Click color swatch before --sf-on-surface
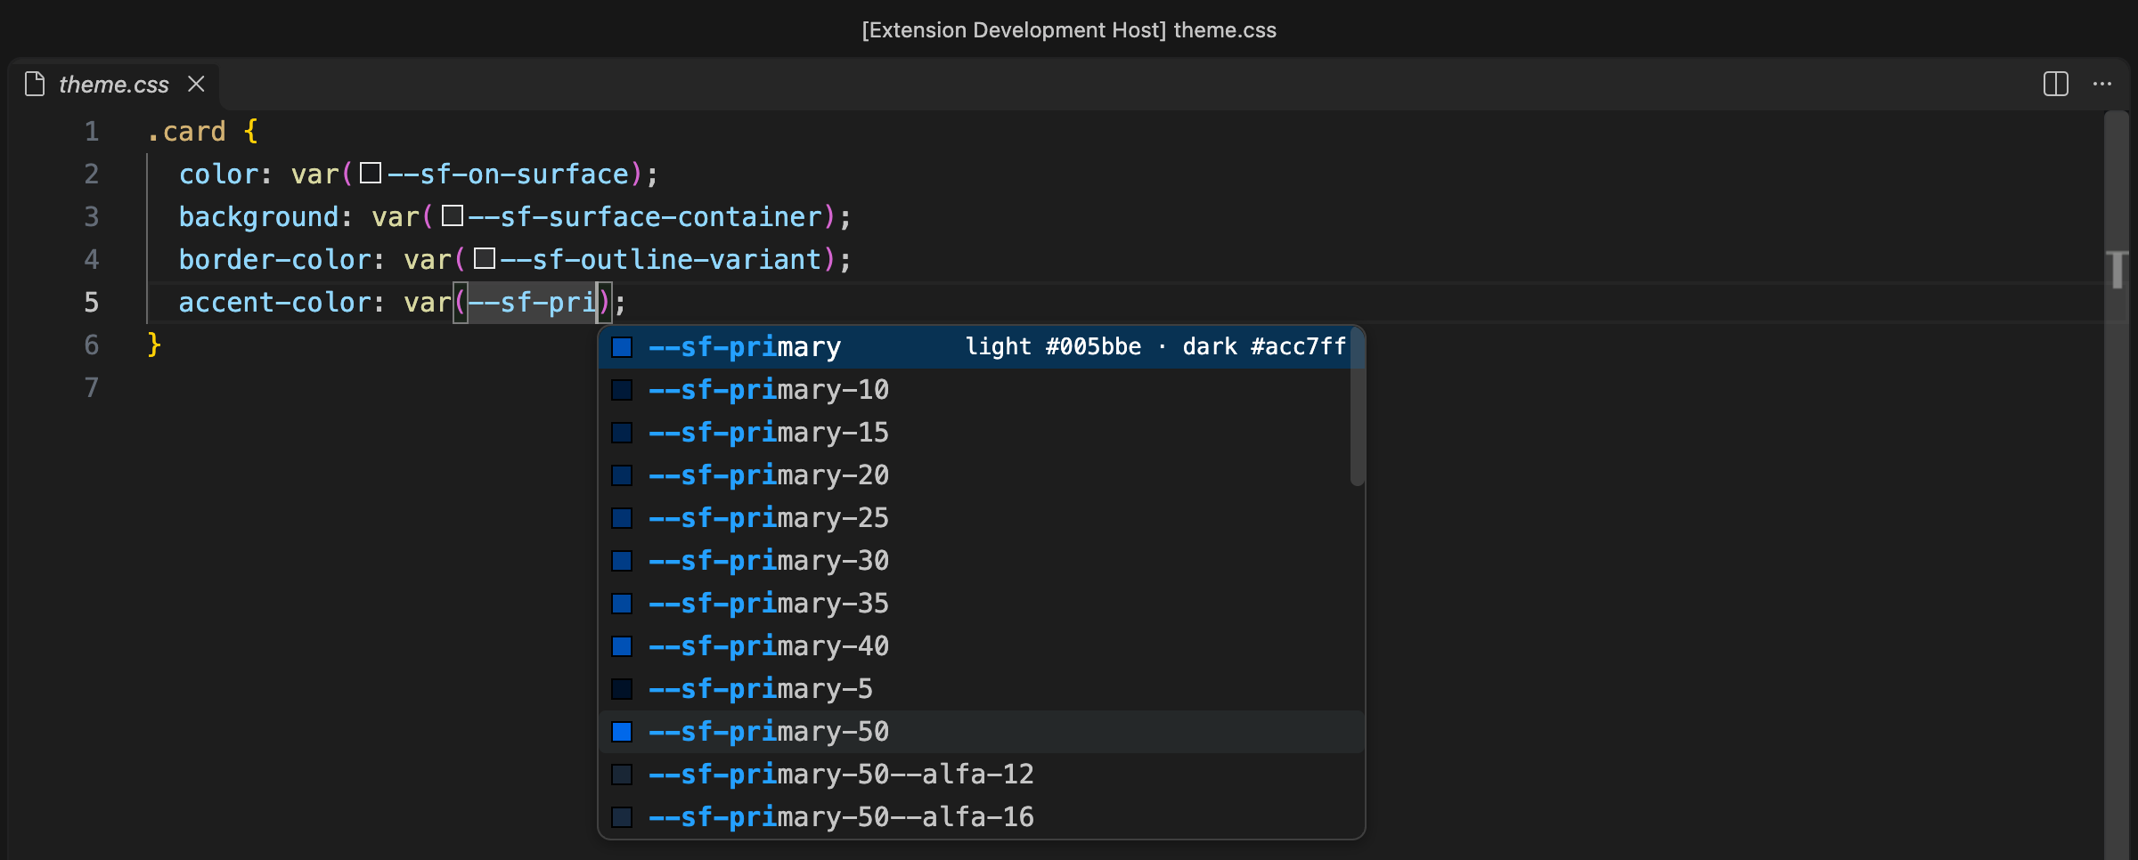 coord(371,174)
